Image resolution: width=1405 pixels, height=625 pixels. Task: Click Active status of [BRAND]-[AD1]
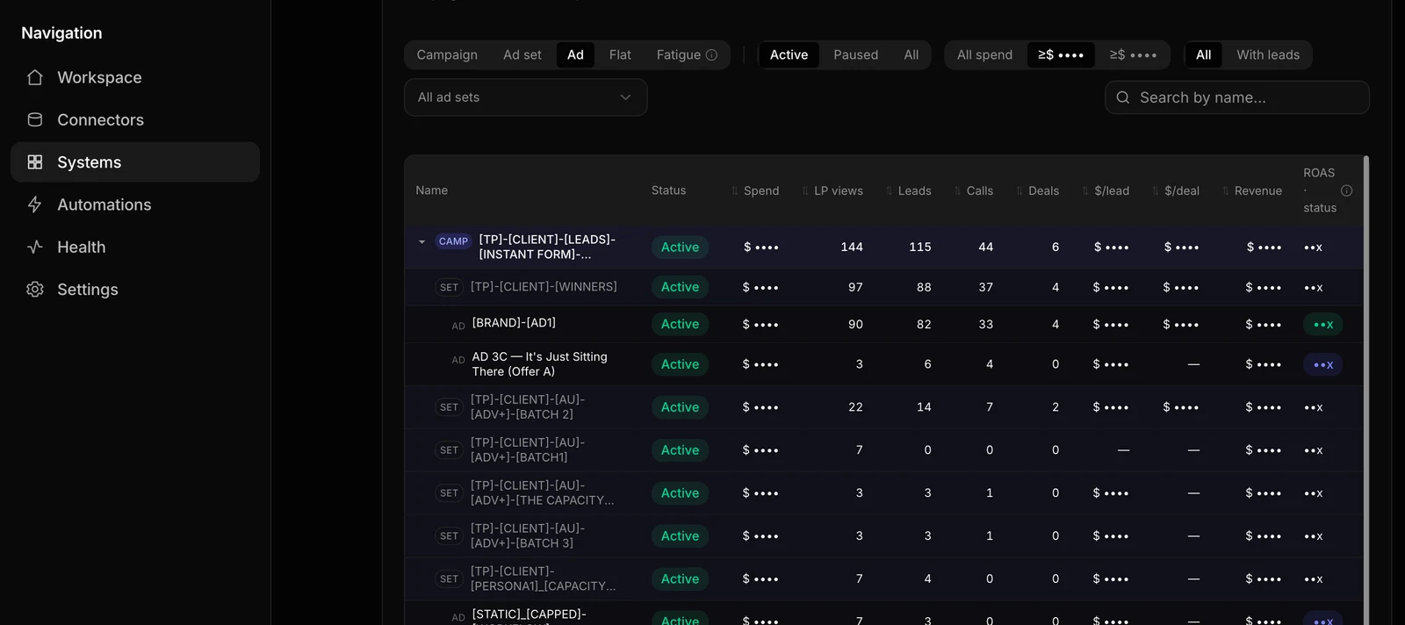tap(680, 324)
